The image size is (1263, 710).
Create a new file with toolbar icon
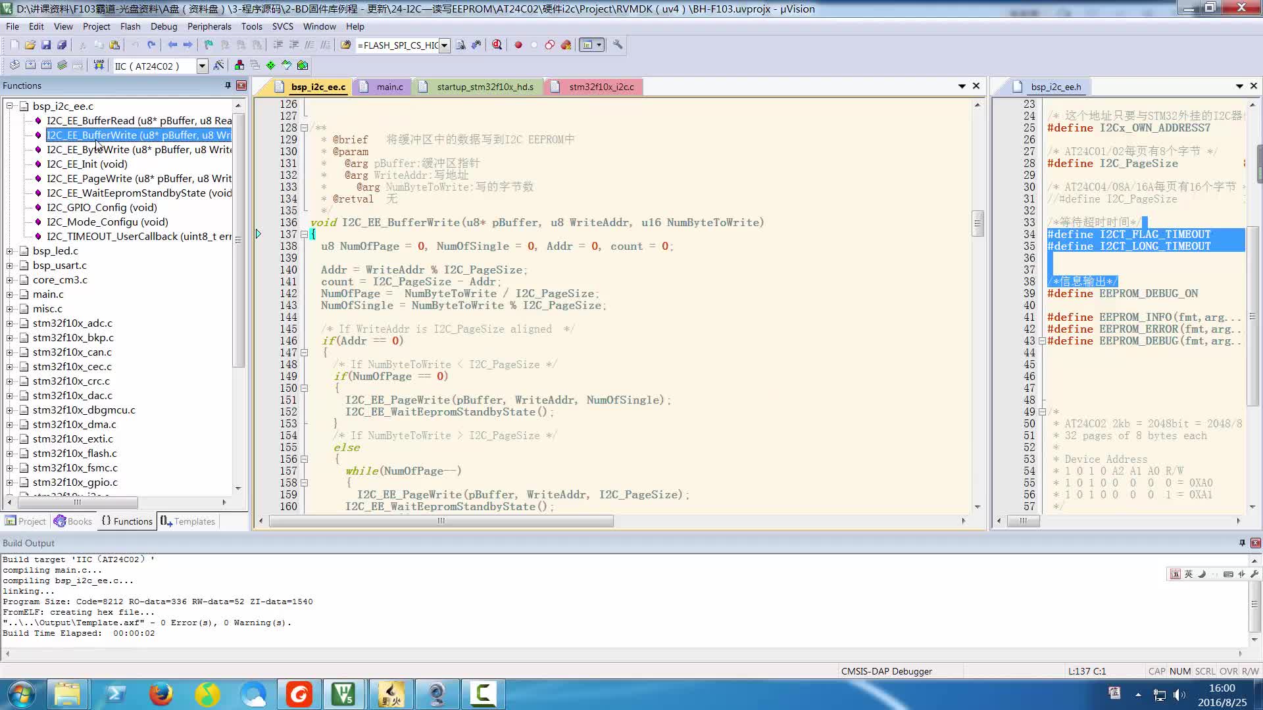[x=14, y=45]
